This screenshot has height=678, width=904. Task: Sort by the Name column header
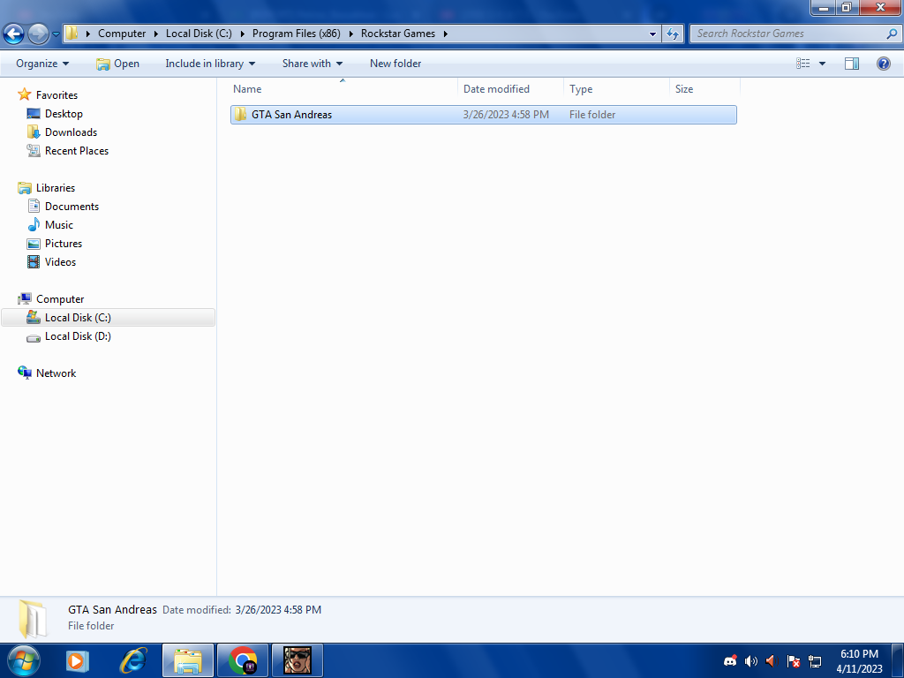point(343,89)
